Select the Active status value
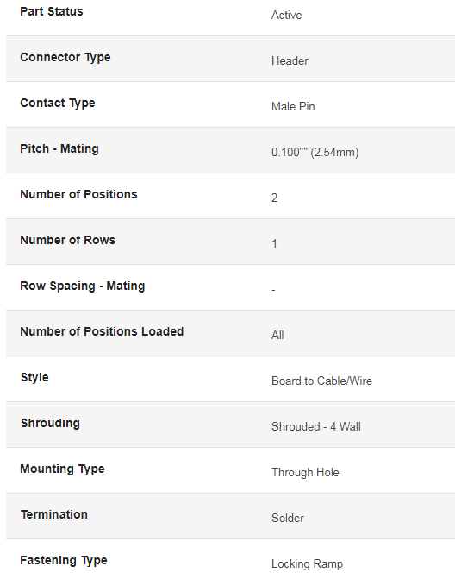Image resolution: width=455 pixels, height=579 pixels. pyautogui.click(x=286, y=16)
